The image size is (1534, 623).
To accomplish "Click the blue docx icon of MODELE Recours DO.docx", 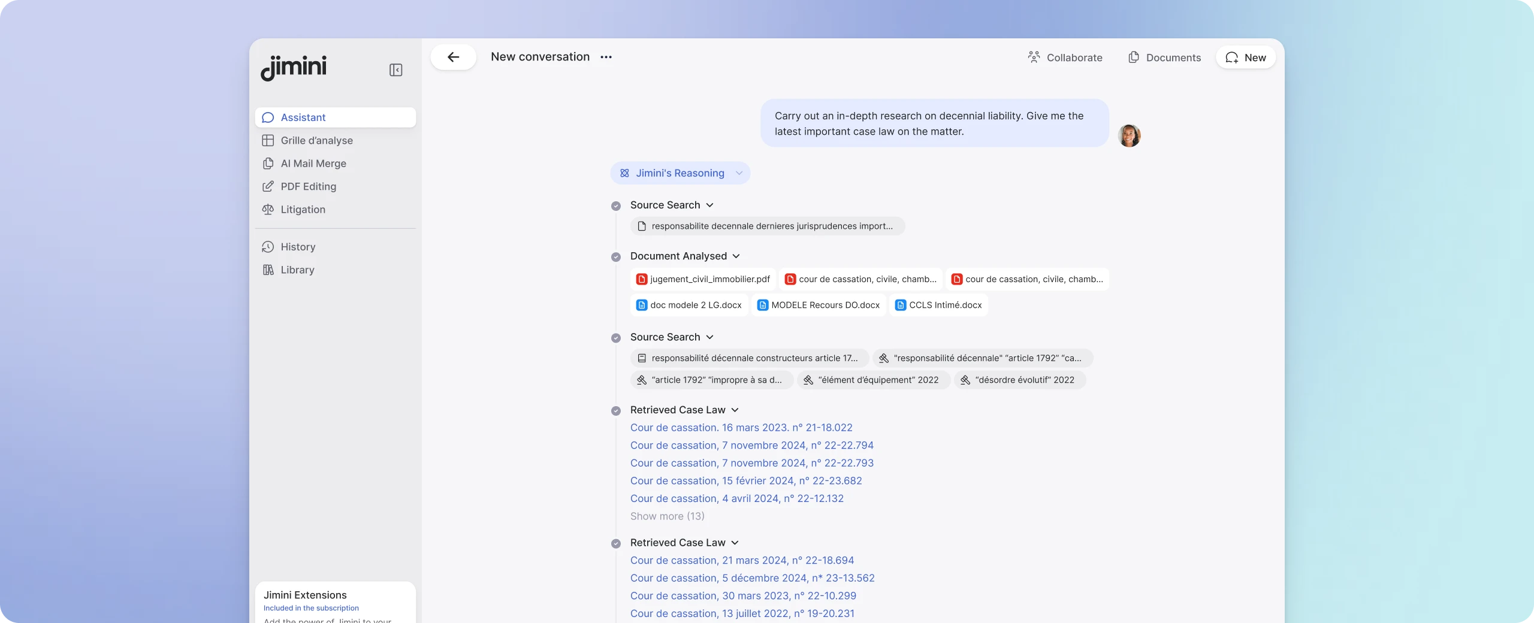I will pyautogui.click(x=763, y=305).
